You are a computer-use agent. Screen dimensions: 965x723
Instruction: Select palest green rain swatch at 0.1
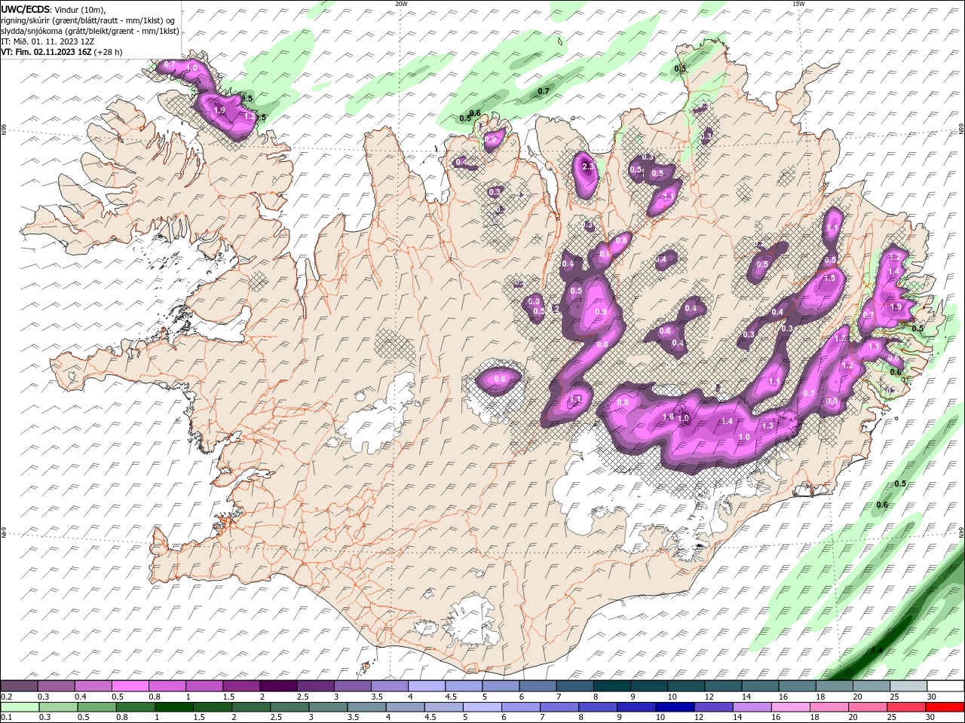point(20,707)
